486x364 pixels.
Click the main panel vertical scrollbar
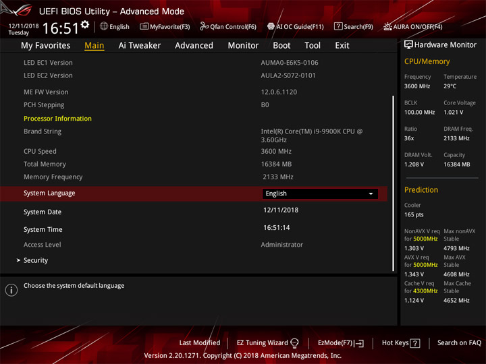pyautogui.click(x=394, y=183)
